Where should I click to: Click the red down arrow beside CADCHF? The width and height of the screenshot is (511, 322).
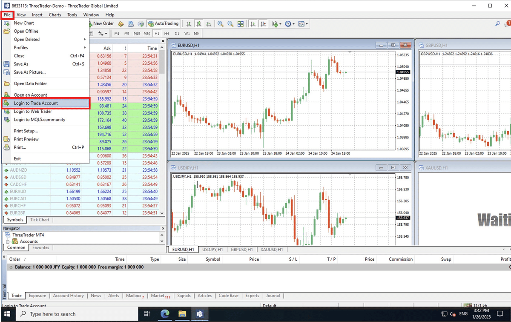(6, 184)
